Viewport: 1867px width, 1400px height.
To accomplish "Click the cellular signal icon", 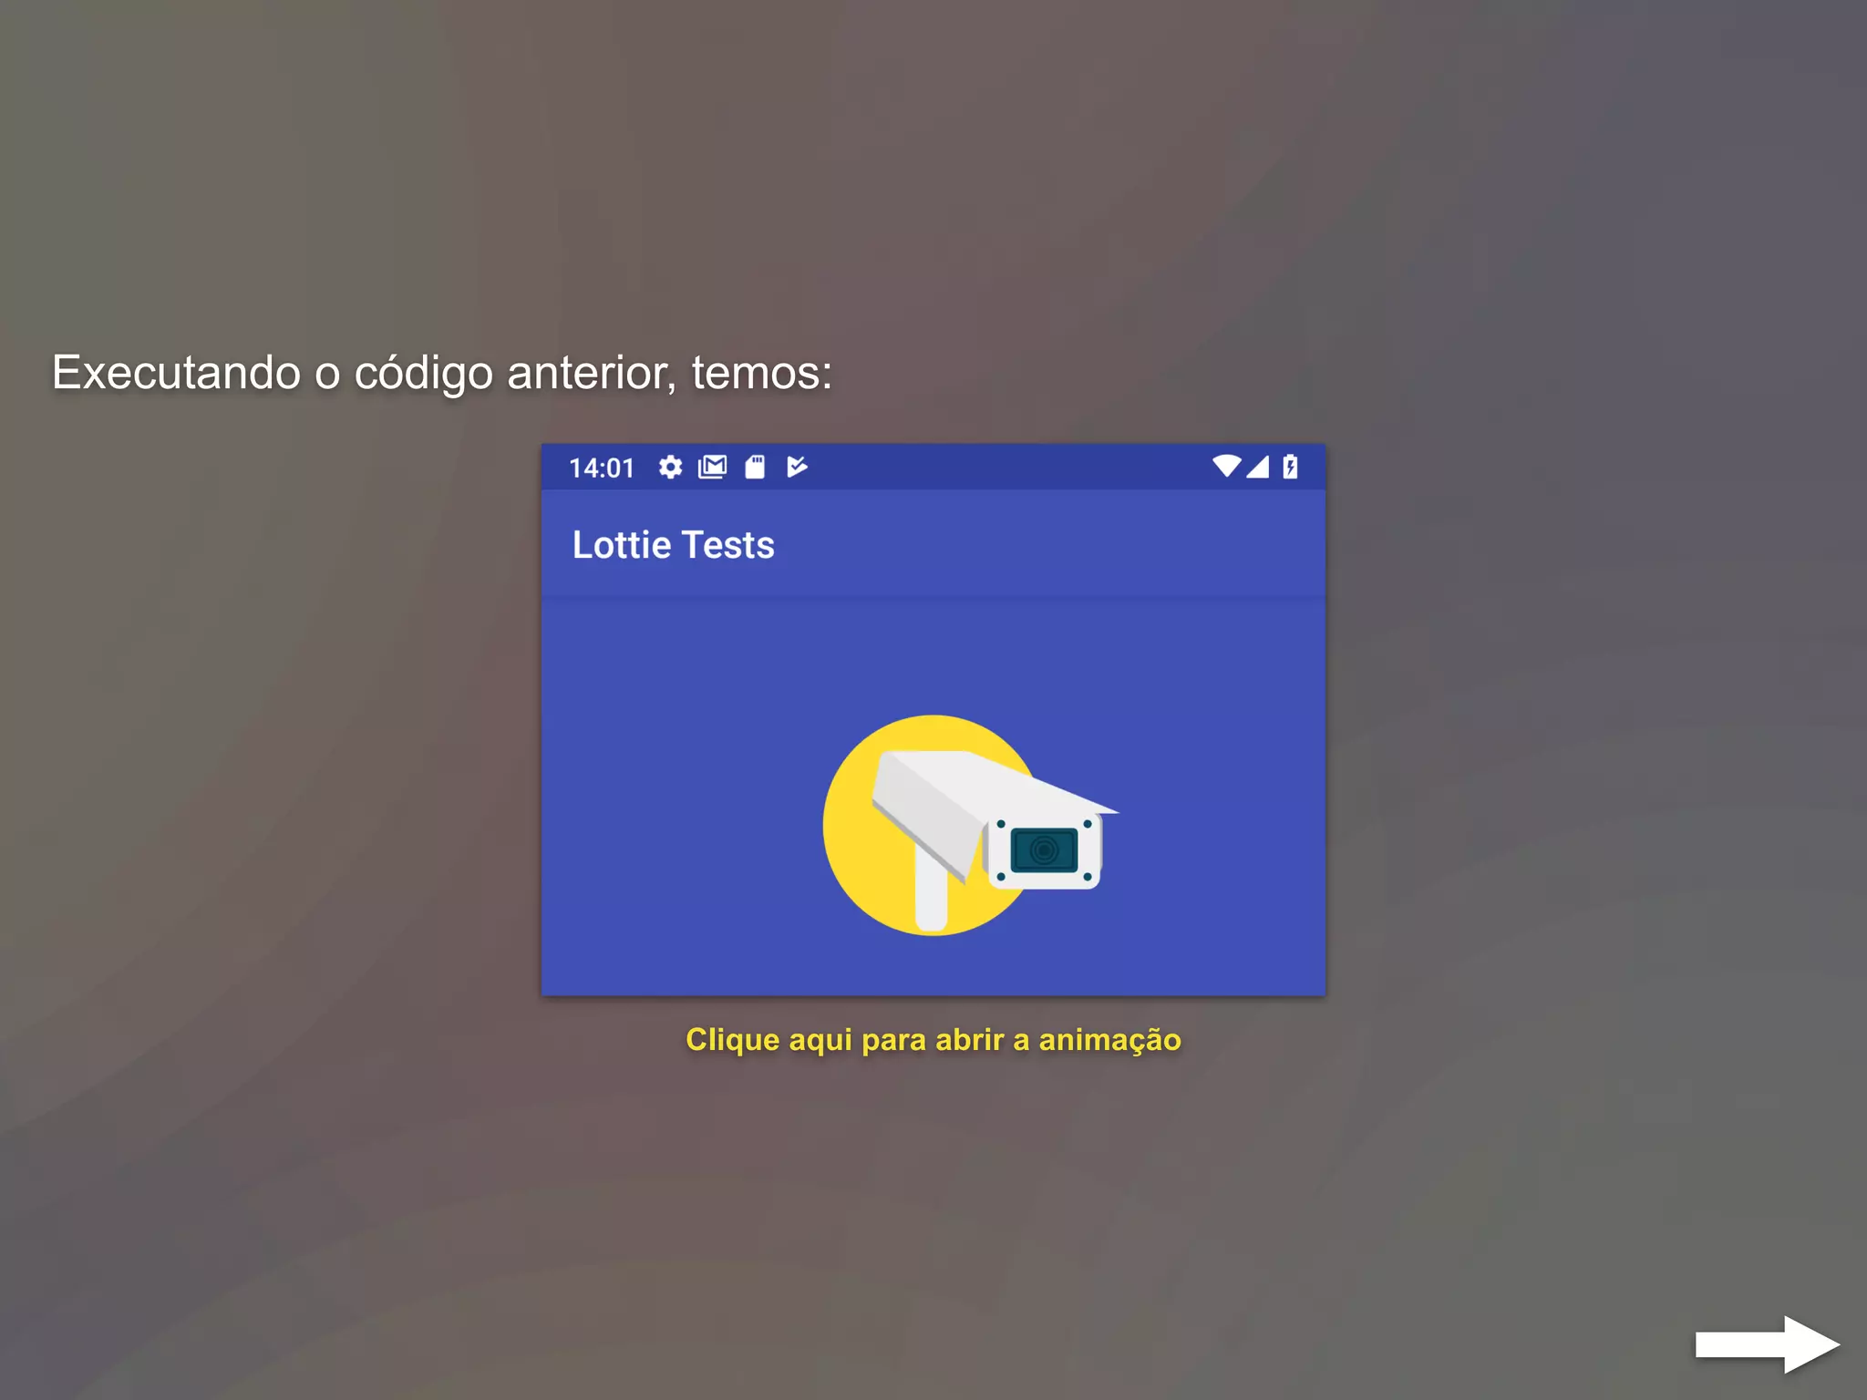I will pyautogui.click(x=1258, y=467).
